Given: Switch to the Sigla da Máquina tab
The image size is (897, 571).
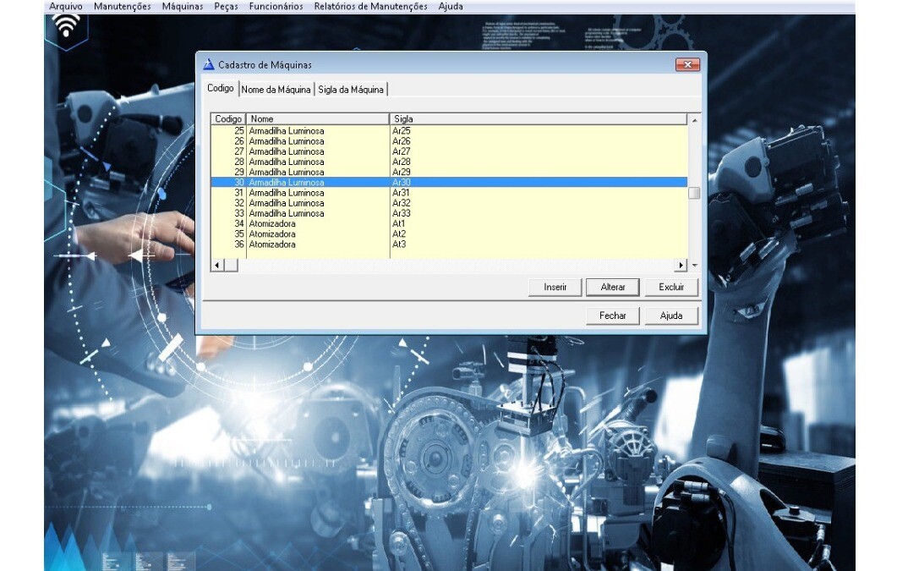Looking at the screenshot, I should (x=351, y=90).
